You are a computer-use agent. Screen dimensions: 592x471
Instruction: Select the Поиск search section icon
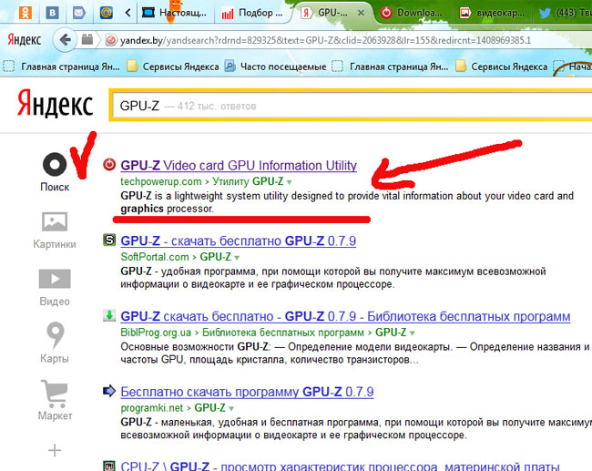pyautogui.click(x=55, y=165)
